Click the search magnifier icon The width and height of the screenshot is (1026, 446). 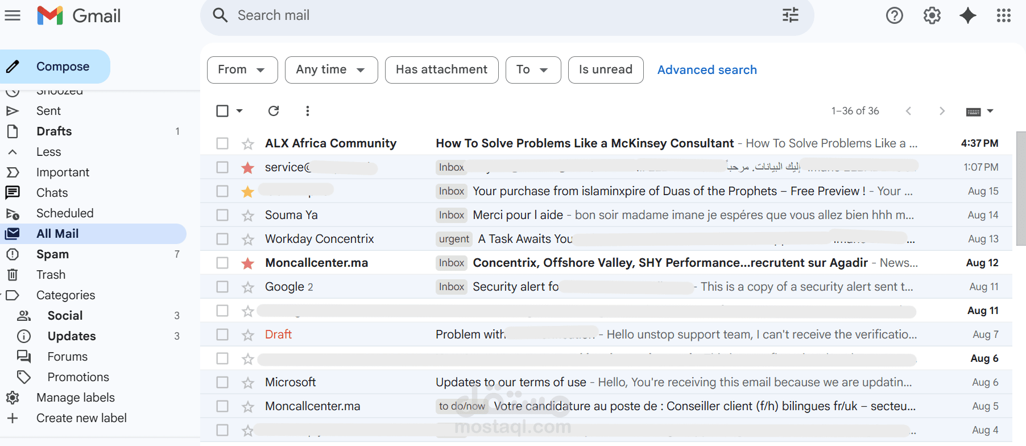220,15
